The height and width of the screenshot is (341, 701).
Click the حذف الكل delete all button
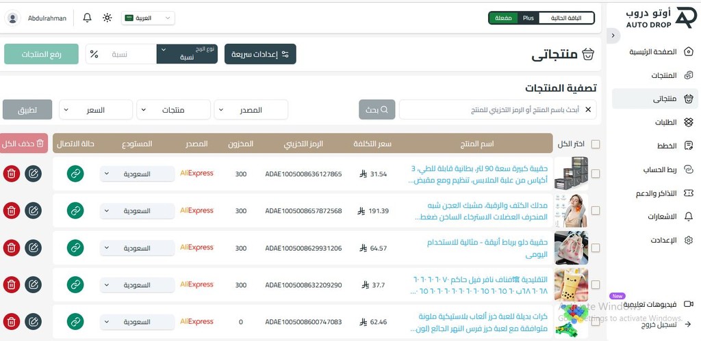coord(24,144)
